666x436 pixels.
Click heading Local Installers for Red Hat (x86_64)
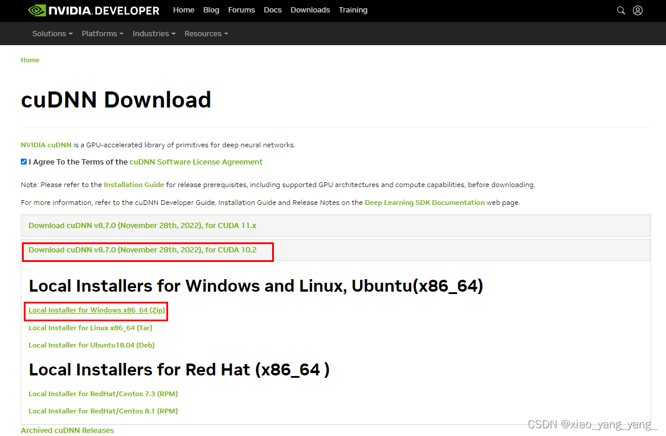click(x=179, y=370)
